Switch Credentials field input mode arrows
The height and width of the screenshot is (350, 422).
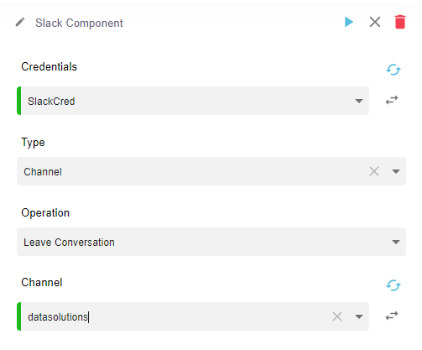pos(392,100)
